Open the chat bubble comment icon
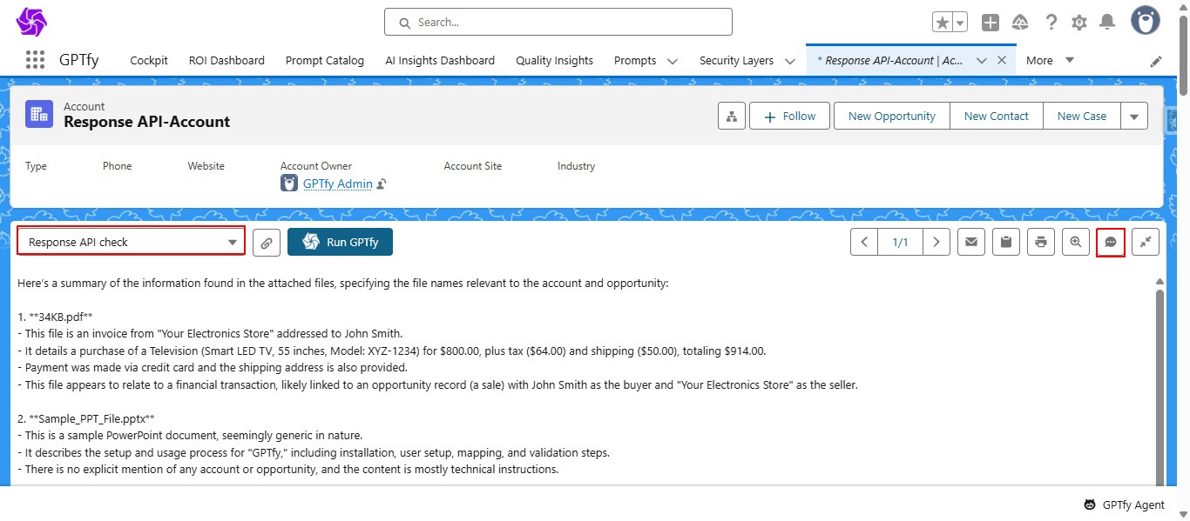 [x=1111, y=243]
